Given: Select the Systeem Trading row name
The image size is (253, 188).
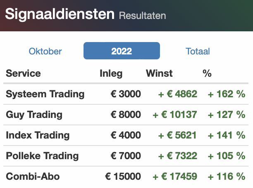Looking at the screenshot, I should [45, 94].
